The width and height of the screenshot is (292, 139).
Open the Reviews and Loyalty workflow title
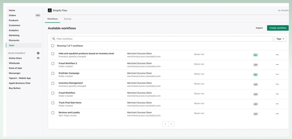point(69,113)
